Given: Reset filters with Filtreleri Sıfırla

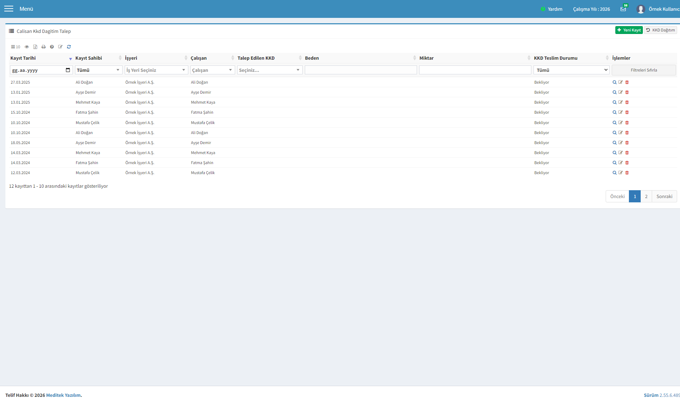Looking at the screenshot, I should [644, 70].
